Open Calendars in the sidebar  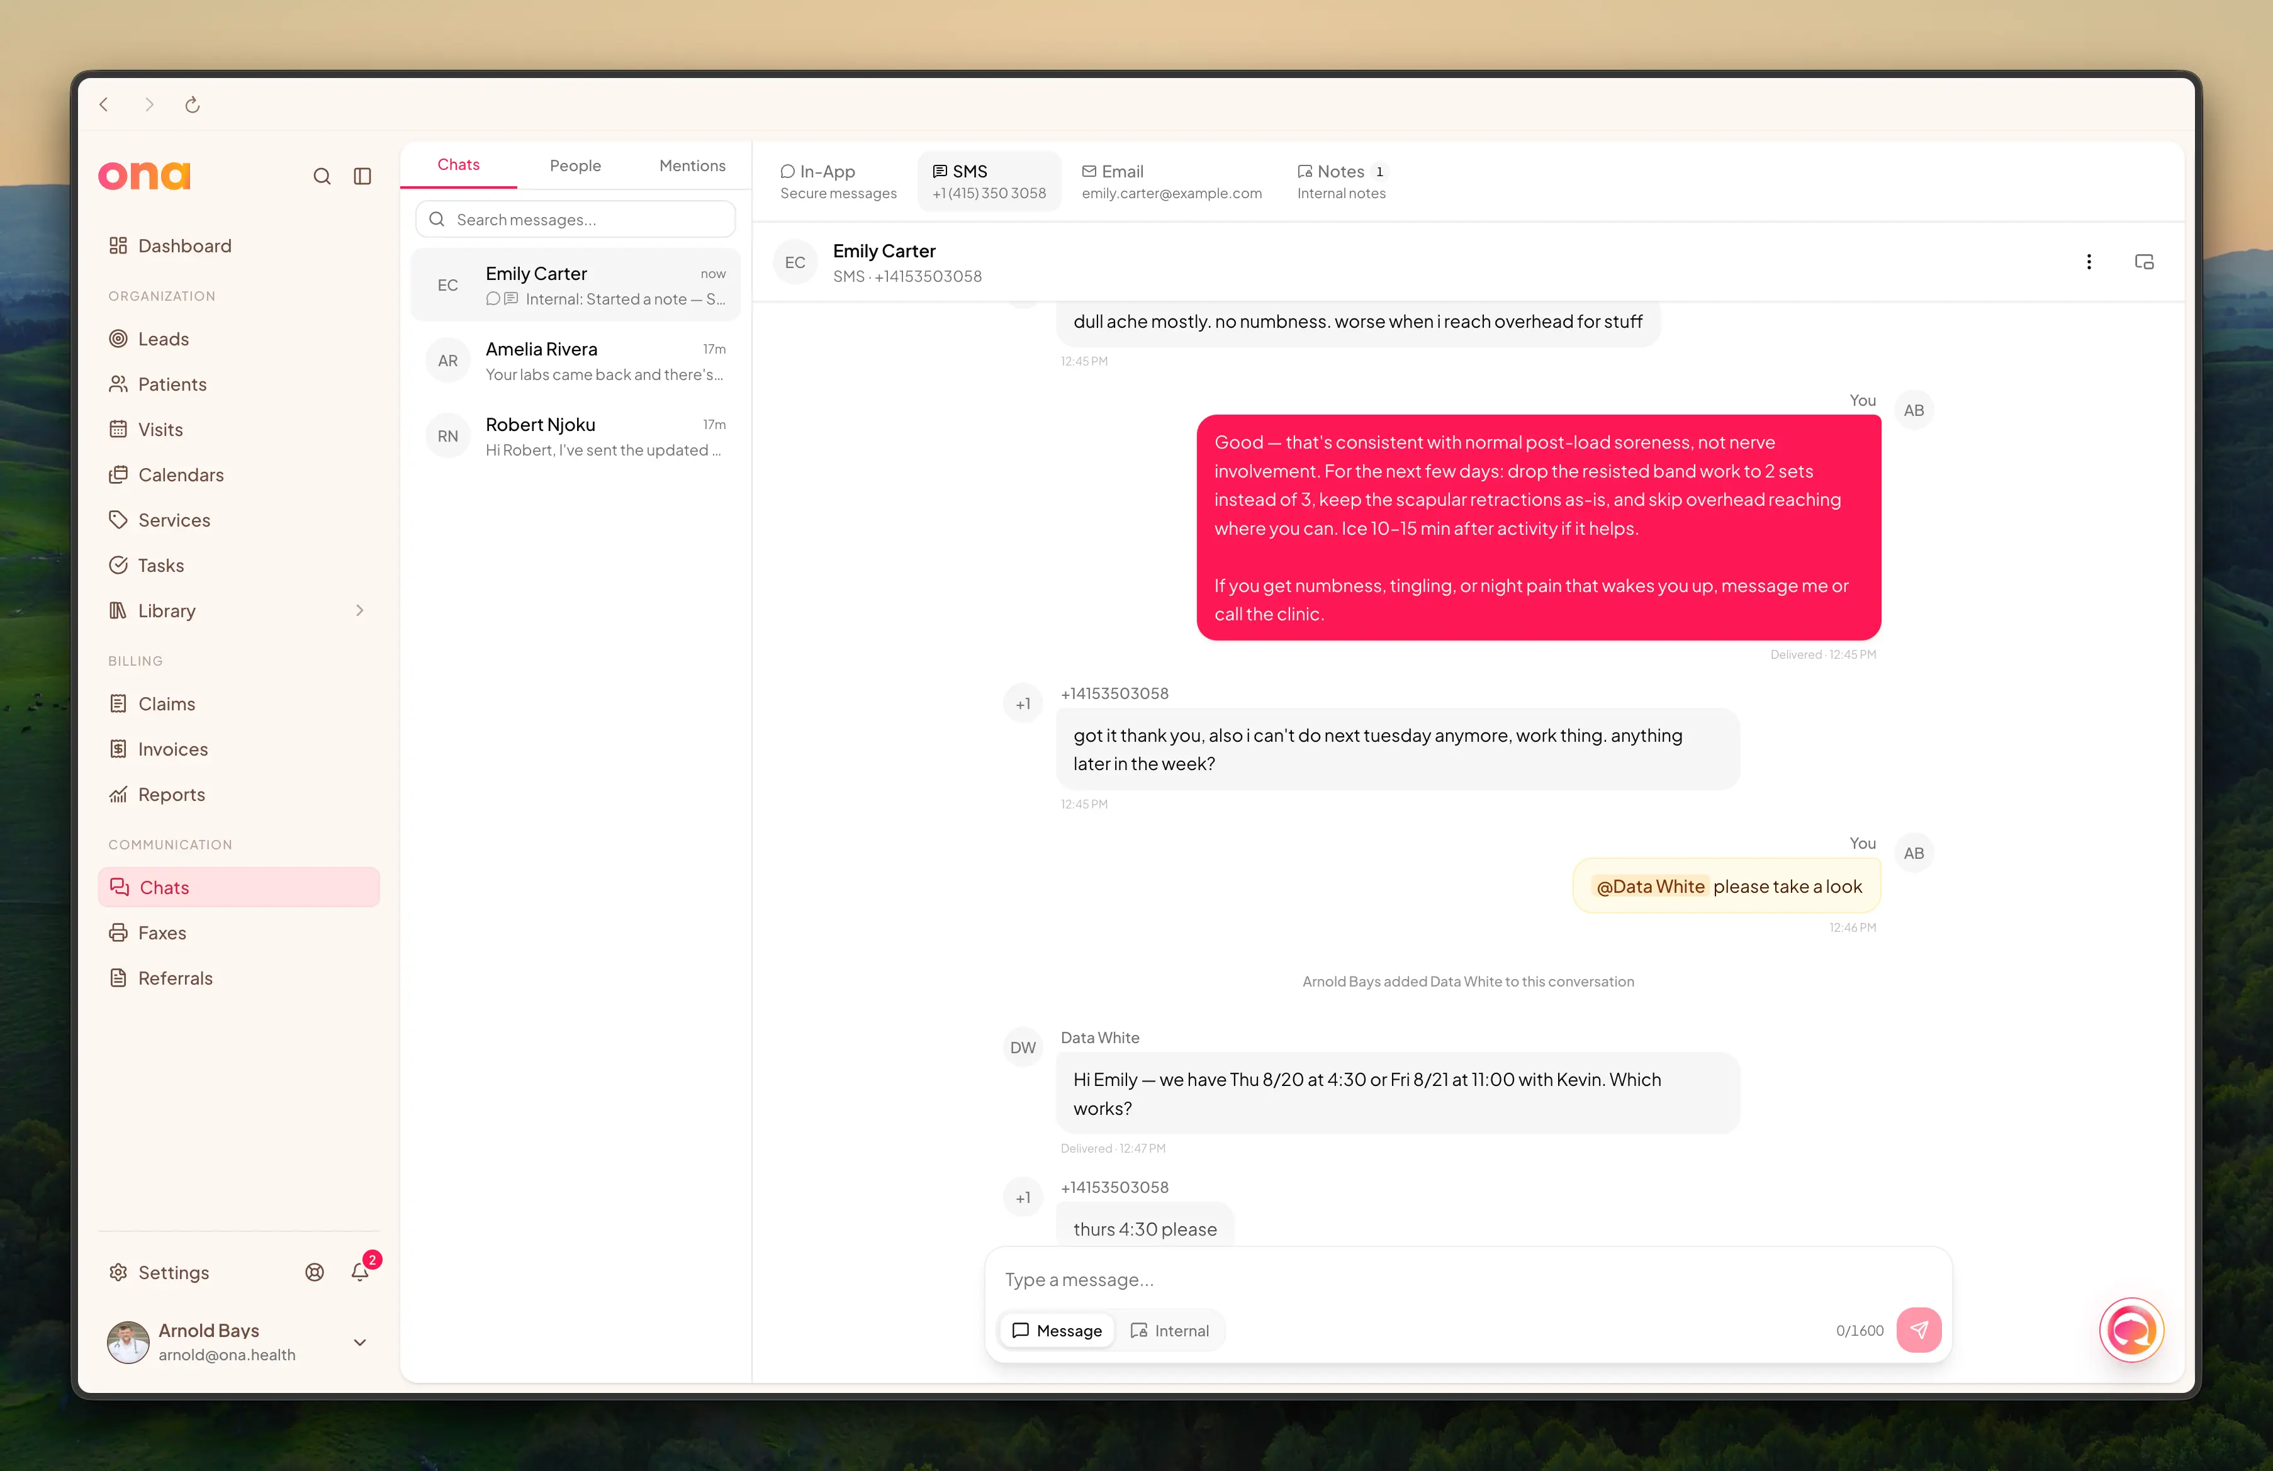coord(239,474)
